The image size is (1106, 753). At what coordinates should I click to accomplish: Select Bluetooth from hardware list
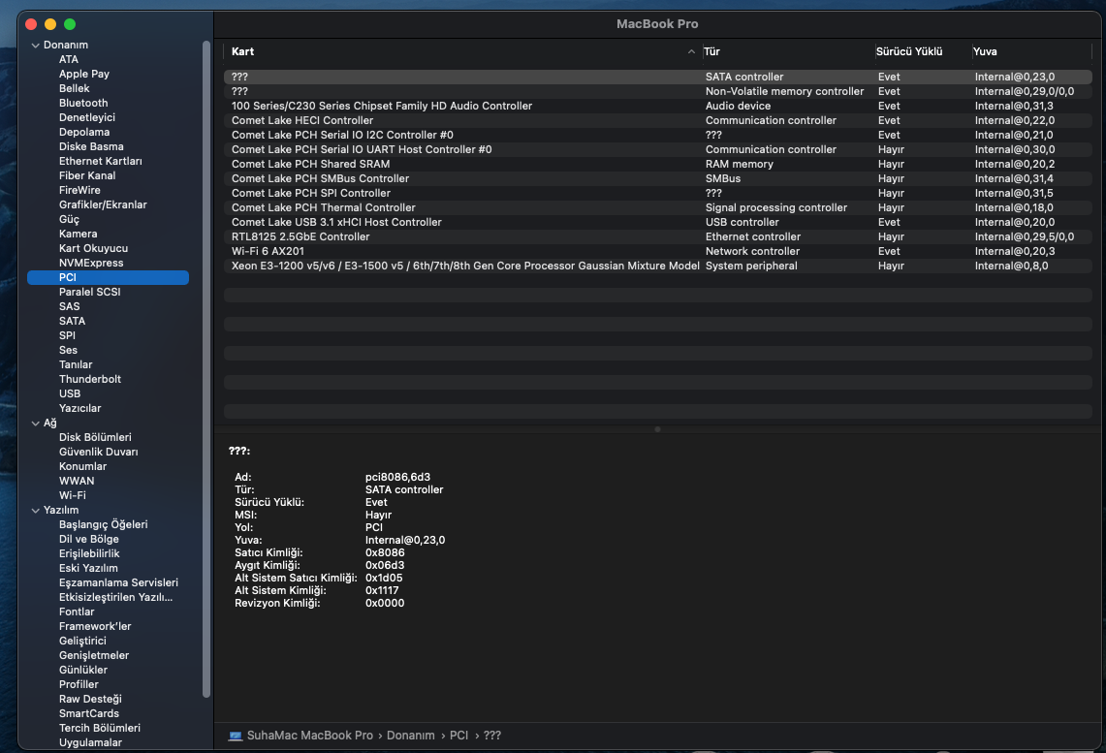tap(83, 103)
